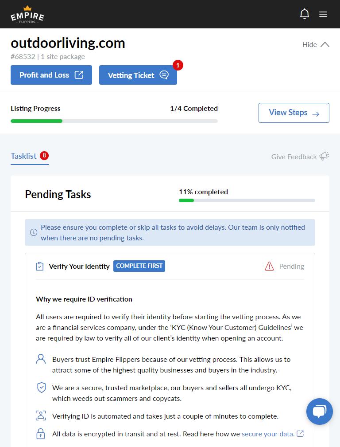This screenshot has height=447, width=340.
Task: Click the Listing Progress bar
Action: 114,121
